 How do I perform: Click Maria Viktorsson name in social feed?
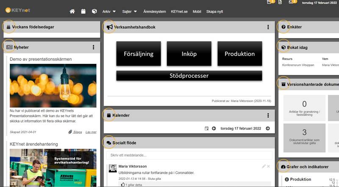pos(133,166)
